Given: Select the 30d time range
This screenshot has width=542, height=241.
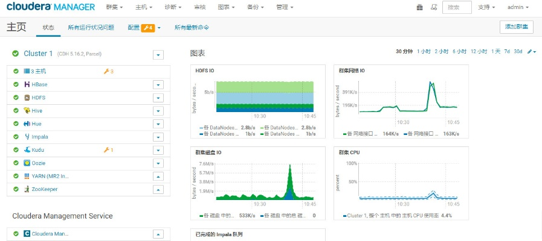Looking at the screenshot, I should tap(518, 51).
